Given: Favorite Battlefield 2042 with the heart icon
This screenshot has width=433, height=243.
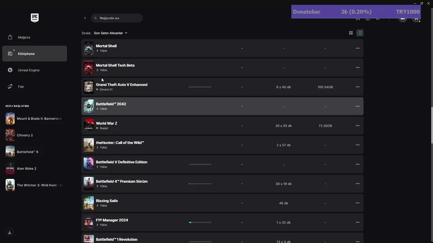Looking at the screenshot, I should (89, 106).
